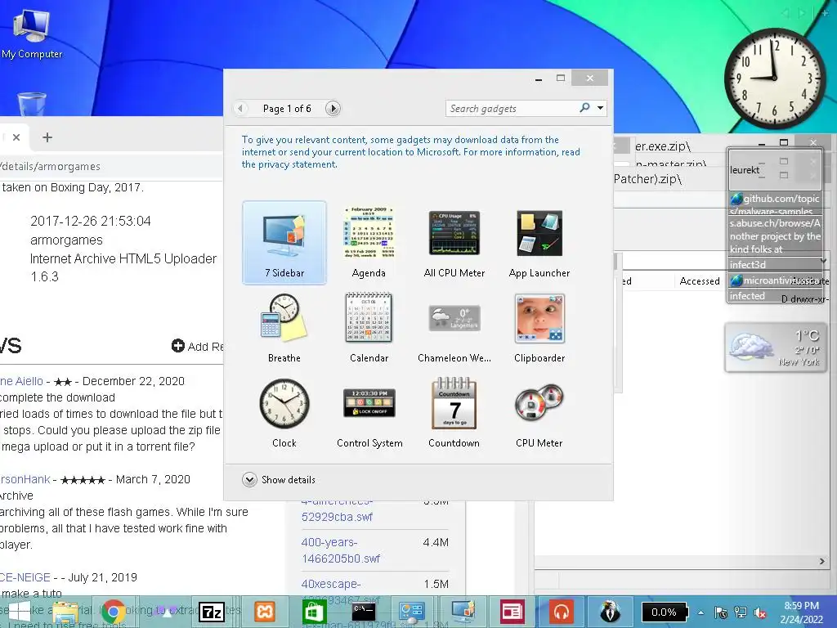The width and height of the screenshot is (837, 628).
Task: Open the CE-NEIGE reviewer link
Action: point(25,577)
